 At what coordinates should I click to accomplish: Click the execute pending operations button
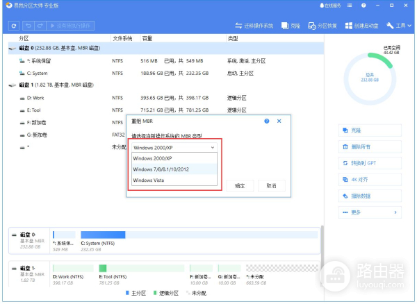pos(70,26)
